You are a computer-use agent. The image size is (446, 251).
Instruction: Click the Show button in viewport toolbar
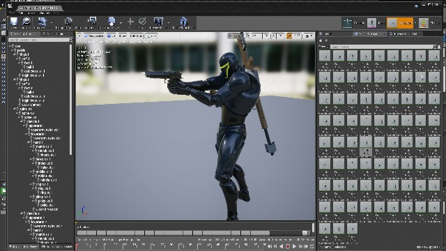123,36
